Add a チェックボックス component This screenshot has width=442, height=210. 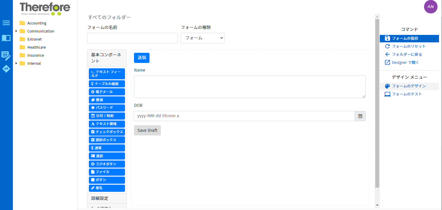click(107, 132)
